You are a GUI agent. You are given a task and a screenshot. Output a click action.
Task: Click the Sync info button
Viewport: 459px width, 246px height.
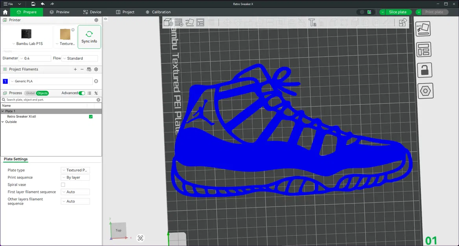(89, 37)
